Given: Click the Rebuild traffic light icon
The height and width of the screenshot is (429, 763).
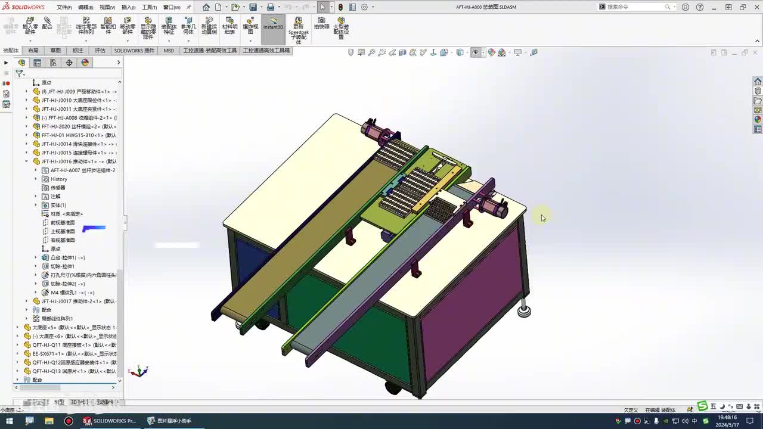Looking at the screenshot, I should tap(340, 7).
